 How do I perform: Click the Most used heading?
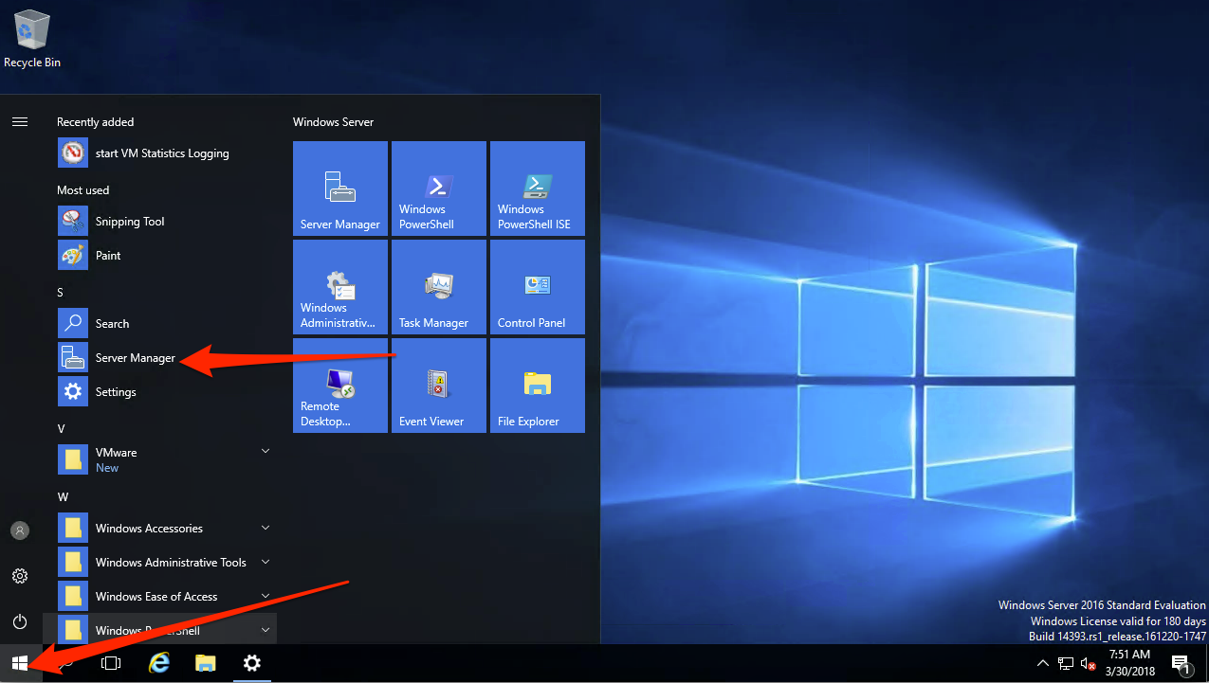pyautogui.click(x=82, y=190)
